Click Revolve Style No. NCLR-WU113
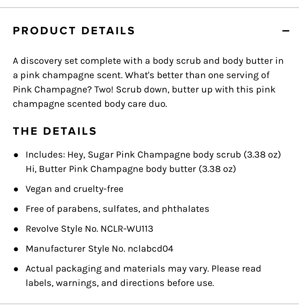The width and height of the screenshot is (299, 308). click(x=89, y=229)
